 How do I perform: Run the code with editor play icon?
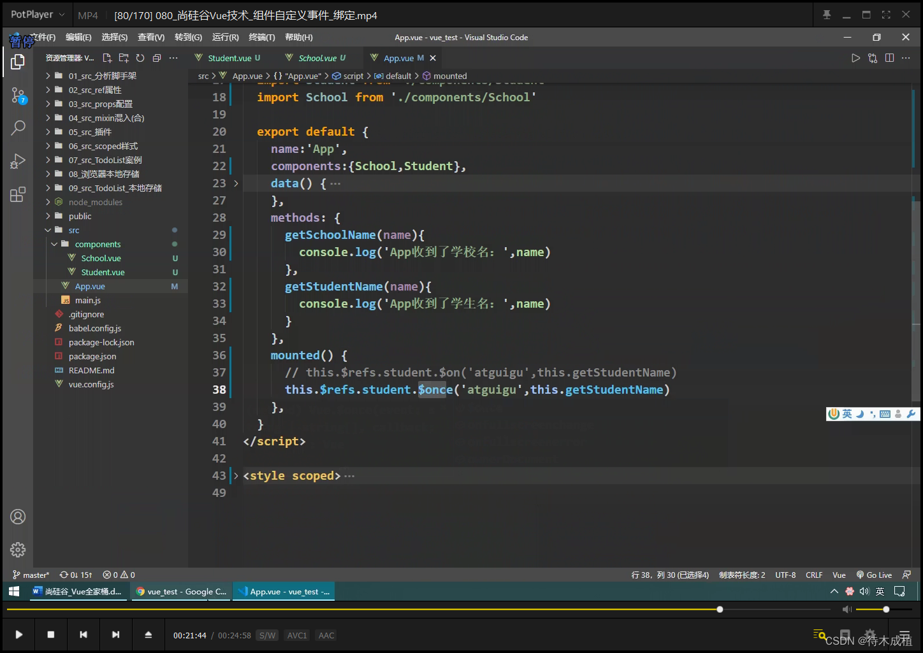tap(855, 58)
